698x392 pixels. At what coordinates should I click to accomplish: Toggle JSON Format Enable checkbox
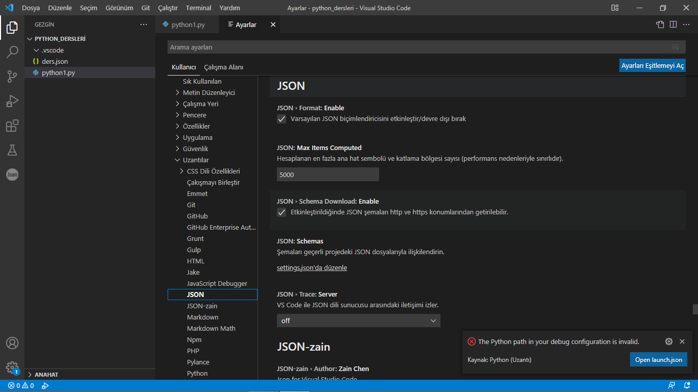click(282, 119)
